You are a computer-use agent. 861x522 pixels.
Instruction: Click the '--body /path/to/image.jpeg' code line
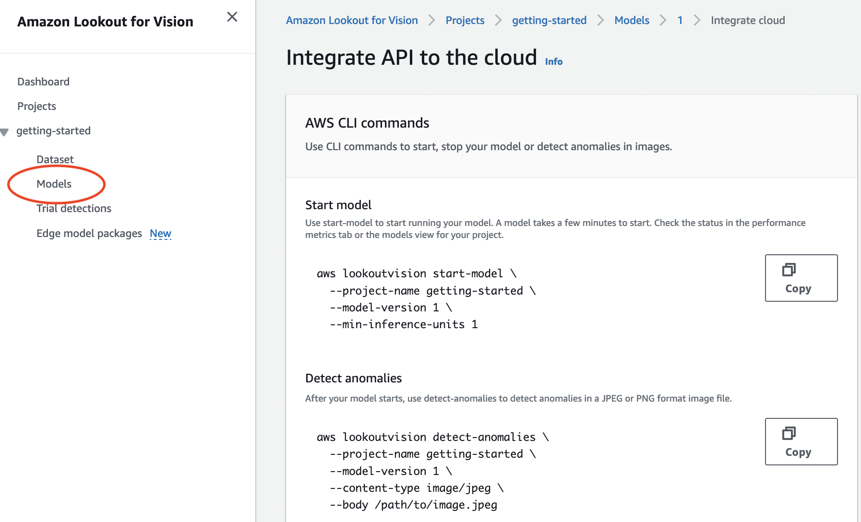pyautogui.click(x=413, y=505)
